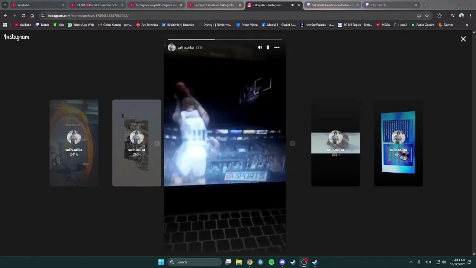Open the tab search dropdown arrow
This screenshot has height=268, width=476.
5,5
